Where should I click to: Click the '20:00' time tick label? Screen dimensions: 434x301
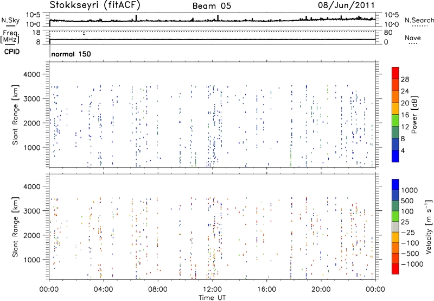[x=321, y=290]
